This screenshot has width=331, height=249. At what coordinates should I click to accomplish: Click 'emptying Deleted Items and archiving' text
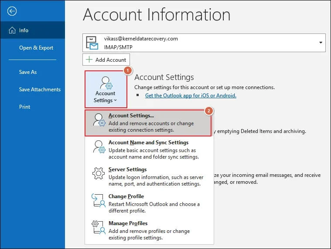[x=262, y=131]
